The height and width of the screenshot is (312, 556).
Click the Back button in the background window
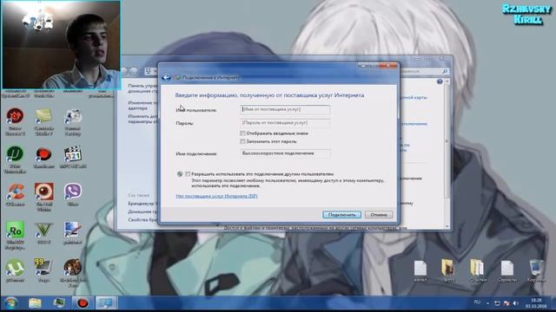pos(124,71)
